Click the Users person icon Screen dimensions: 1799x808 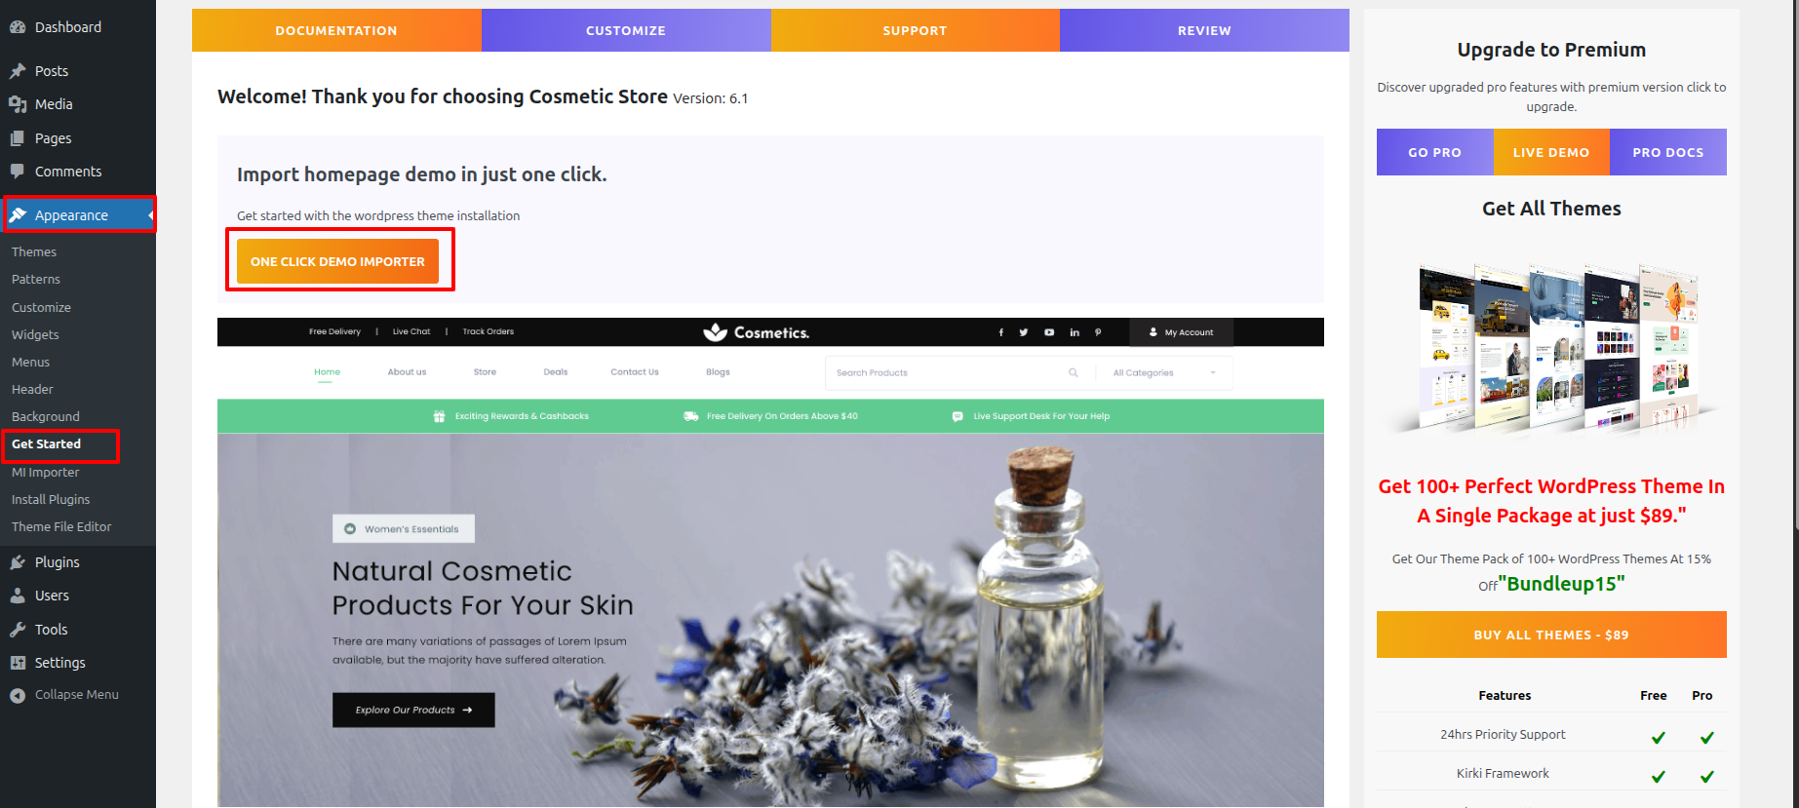(x=18, y=596)
